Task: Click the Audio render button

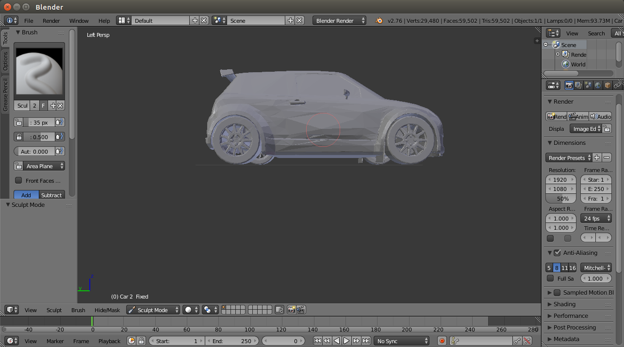Action: [x=601, y=117]
